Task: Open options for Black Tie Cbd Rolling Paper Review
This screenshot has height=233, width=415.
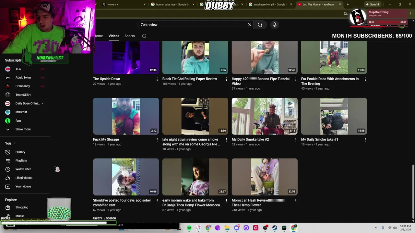Action: click(x=227, y=79)
